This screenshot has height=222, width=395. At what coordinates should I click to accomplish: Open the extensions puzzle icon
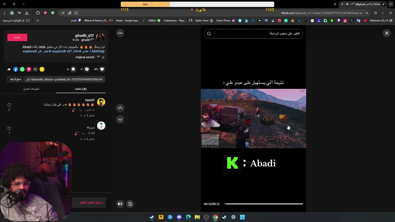pyautogui.click(x=38, y=13)
